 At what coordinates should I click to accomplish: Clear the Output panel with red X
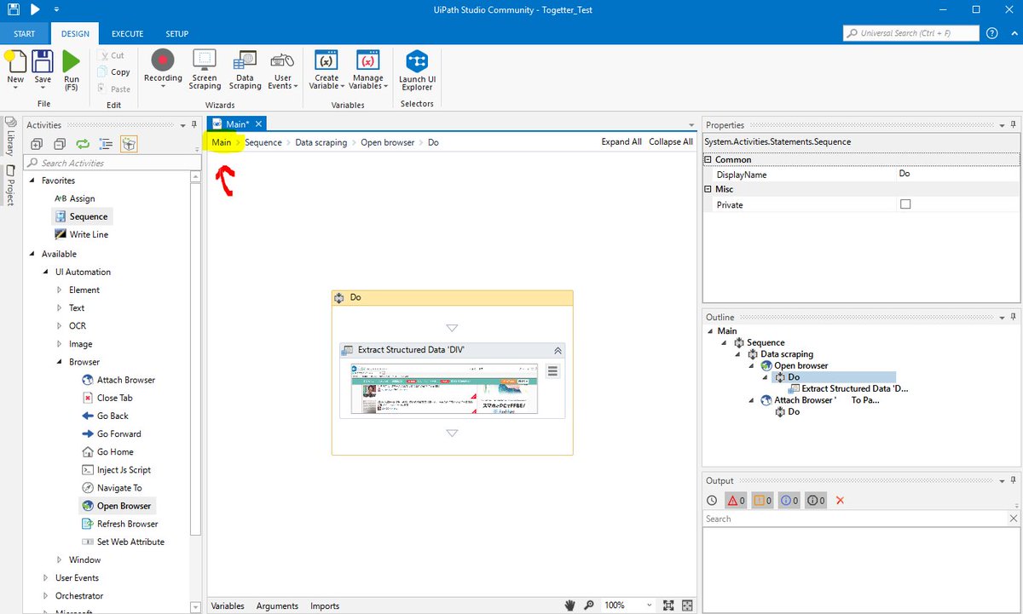coord(840,501)
